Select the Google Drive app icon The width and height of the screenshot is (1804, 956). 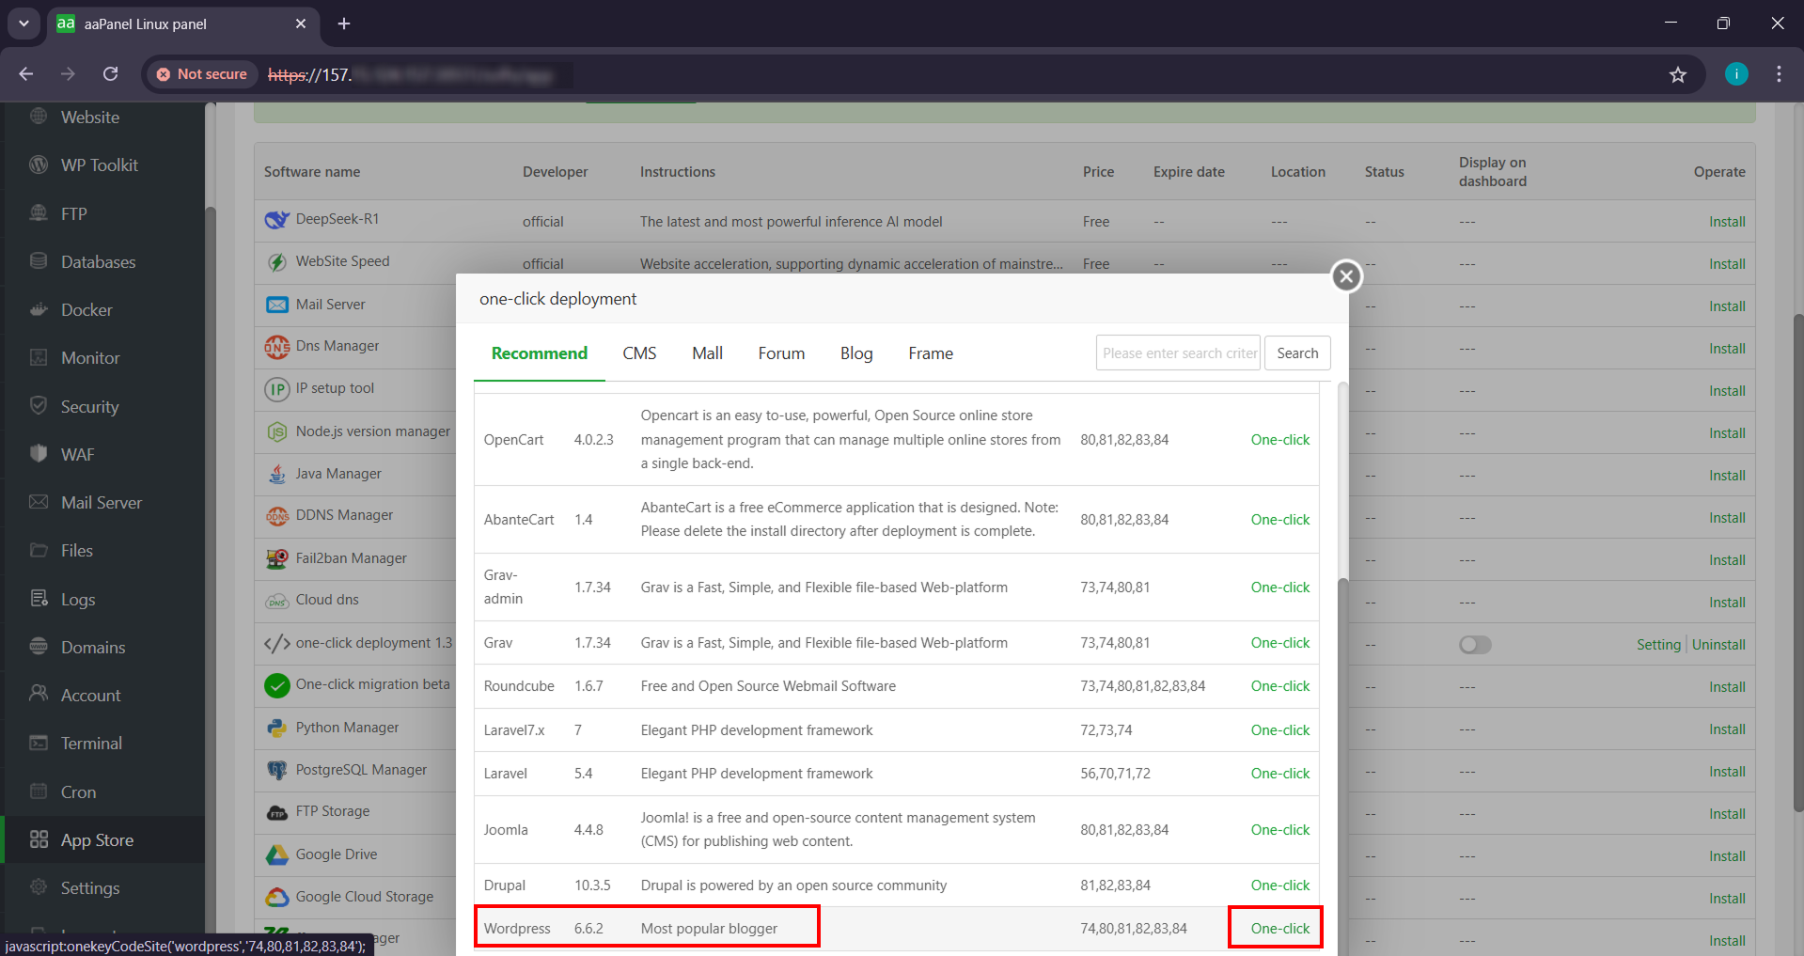coord(277,854)
